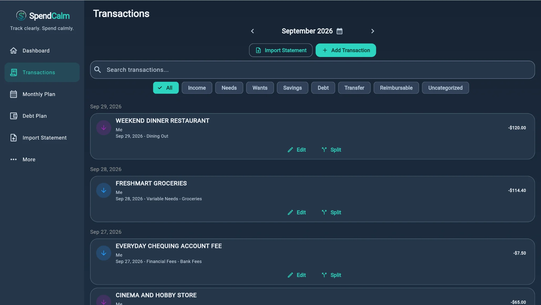Focus the Search transactions field
The width and height of the screenshot is (541, 305).
point(313,70)
